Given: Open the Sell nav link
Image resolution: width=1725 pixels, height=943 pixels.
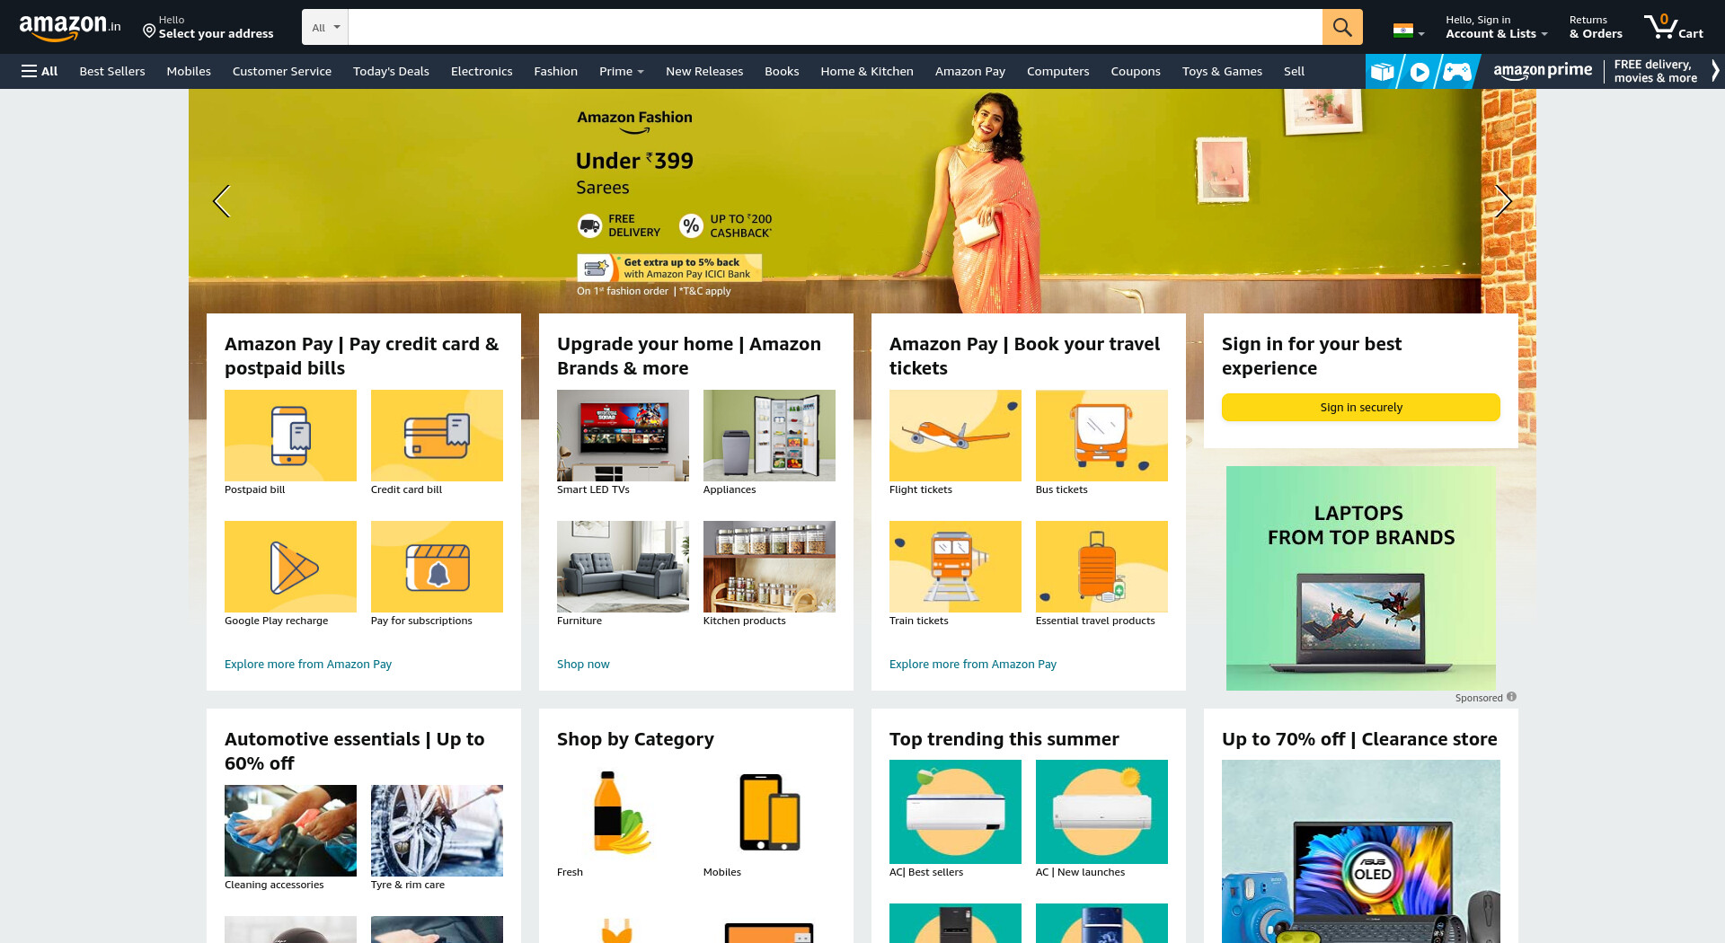Looking at the screenshot, I should [1294, 71].
